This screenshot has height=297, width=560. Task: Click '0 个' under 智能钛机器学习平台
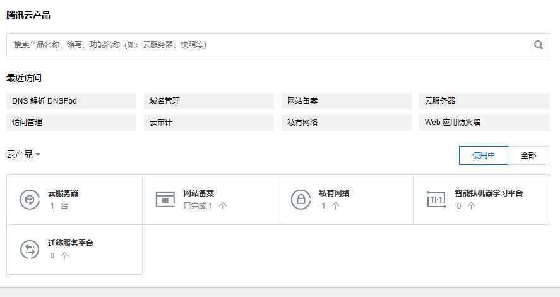[x=466, y=206]
